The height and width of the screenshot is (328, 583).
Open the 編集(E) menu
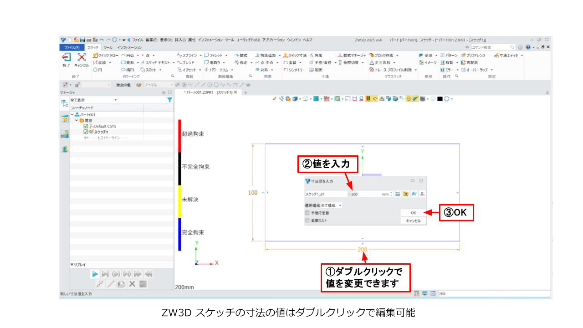coord(152,40)
